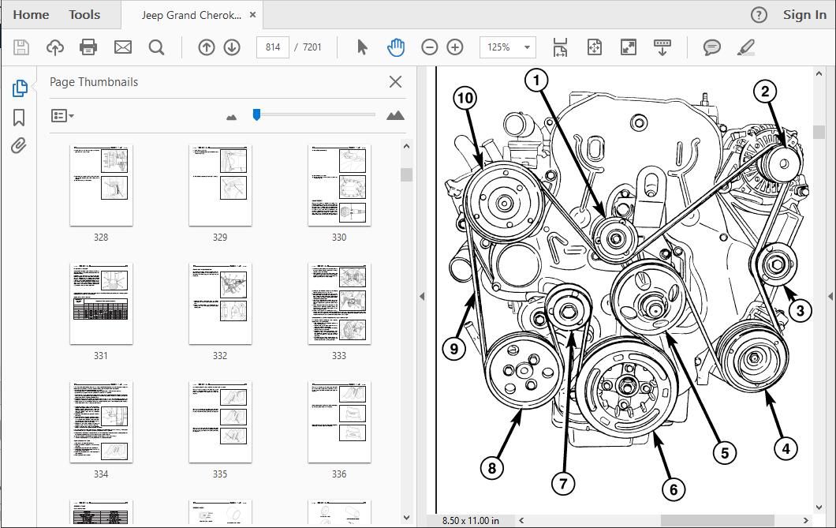Click the fit width scrolling icon
The height and width of the screenshot is (528, 836).
coord(560,47)
